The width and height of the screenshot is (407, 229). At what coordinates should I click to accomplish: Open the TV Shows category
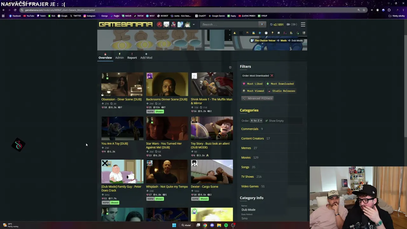click(247, 177)
